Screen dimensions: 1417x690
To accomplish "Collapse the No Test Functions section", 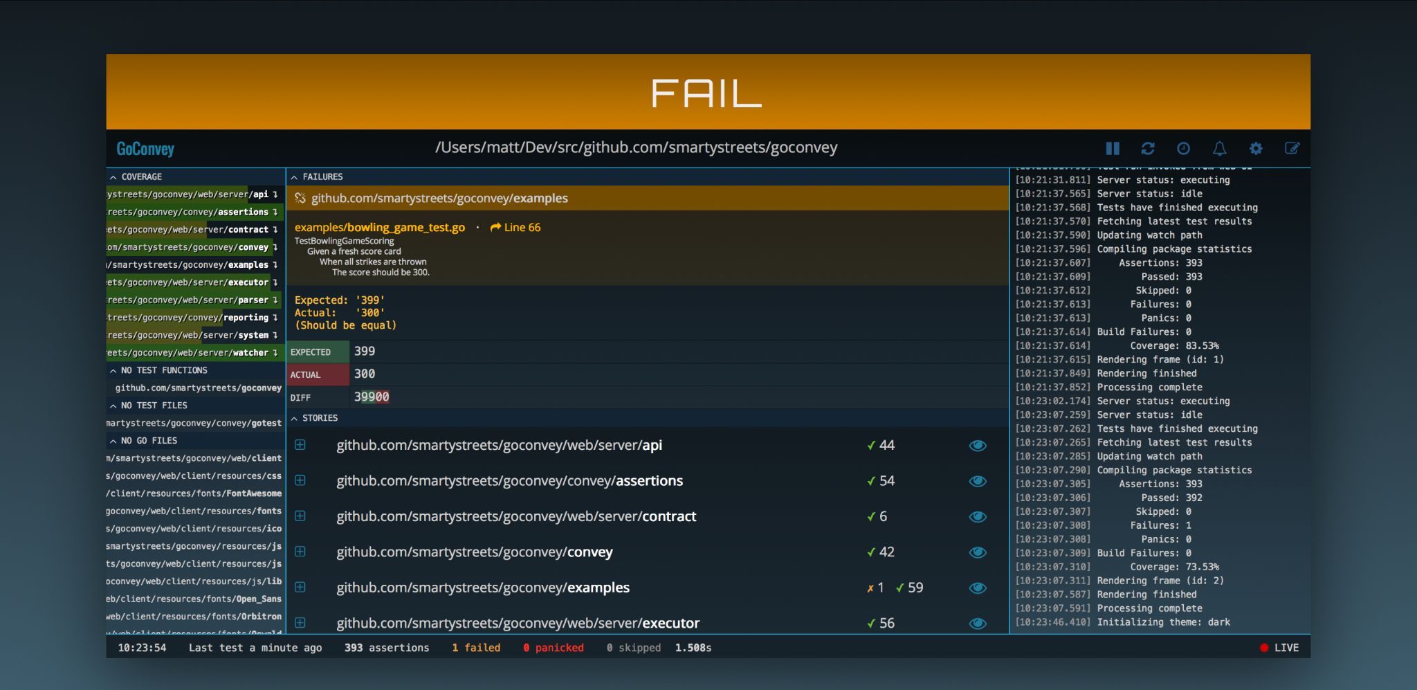I will coord(159,370).
